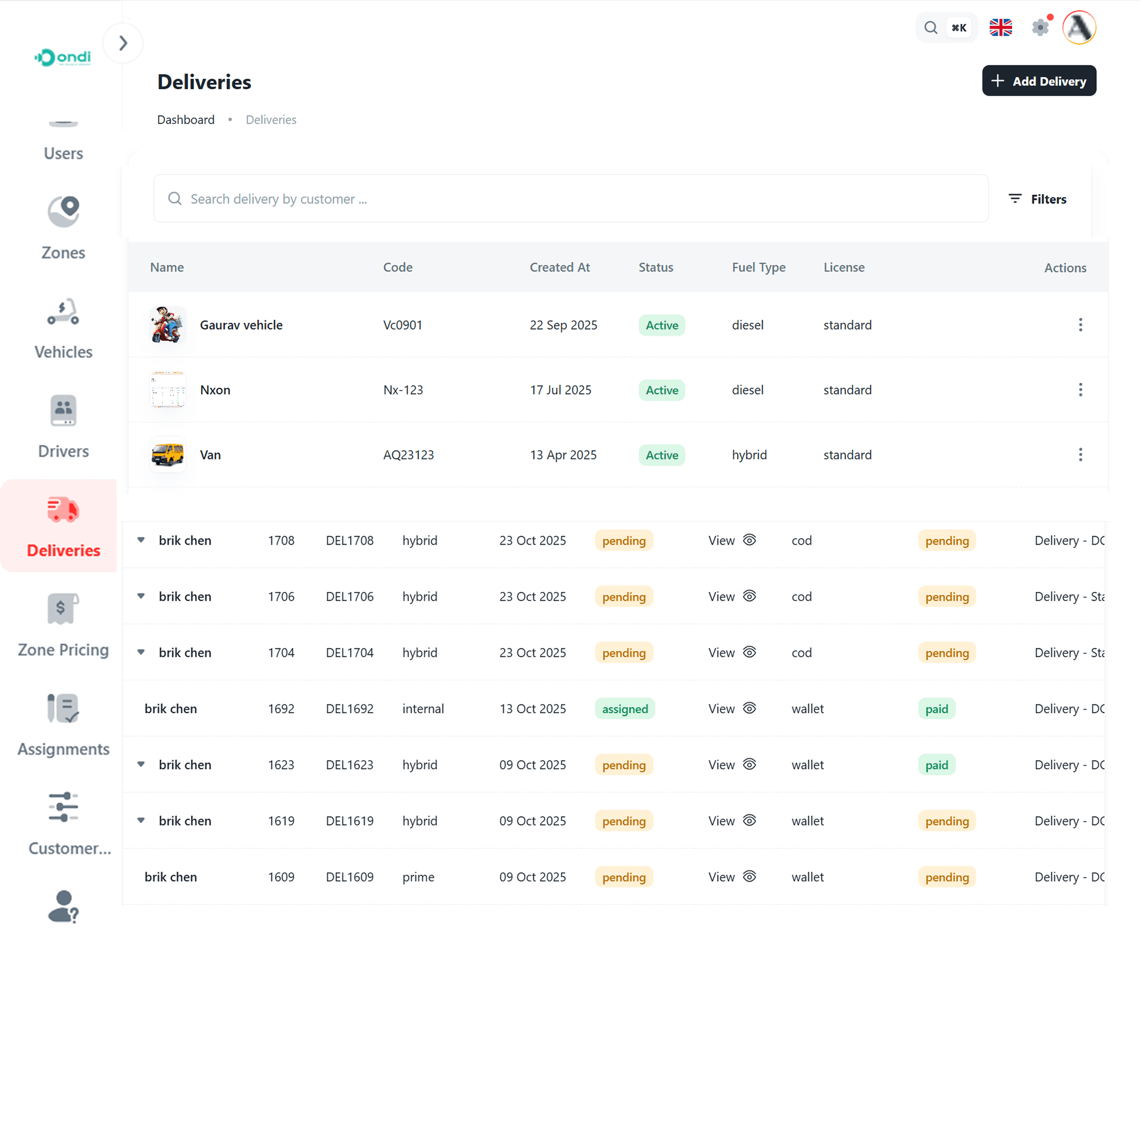Viewport: 1141px width, 1135px height.
Task: Open Customer settings sliders icon
Action: point(63,807)
